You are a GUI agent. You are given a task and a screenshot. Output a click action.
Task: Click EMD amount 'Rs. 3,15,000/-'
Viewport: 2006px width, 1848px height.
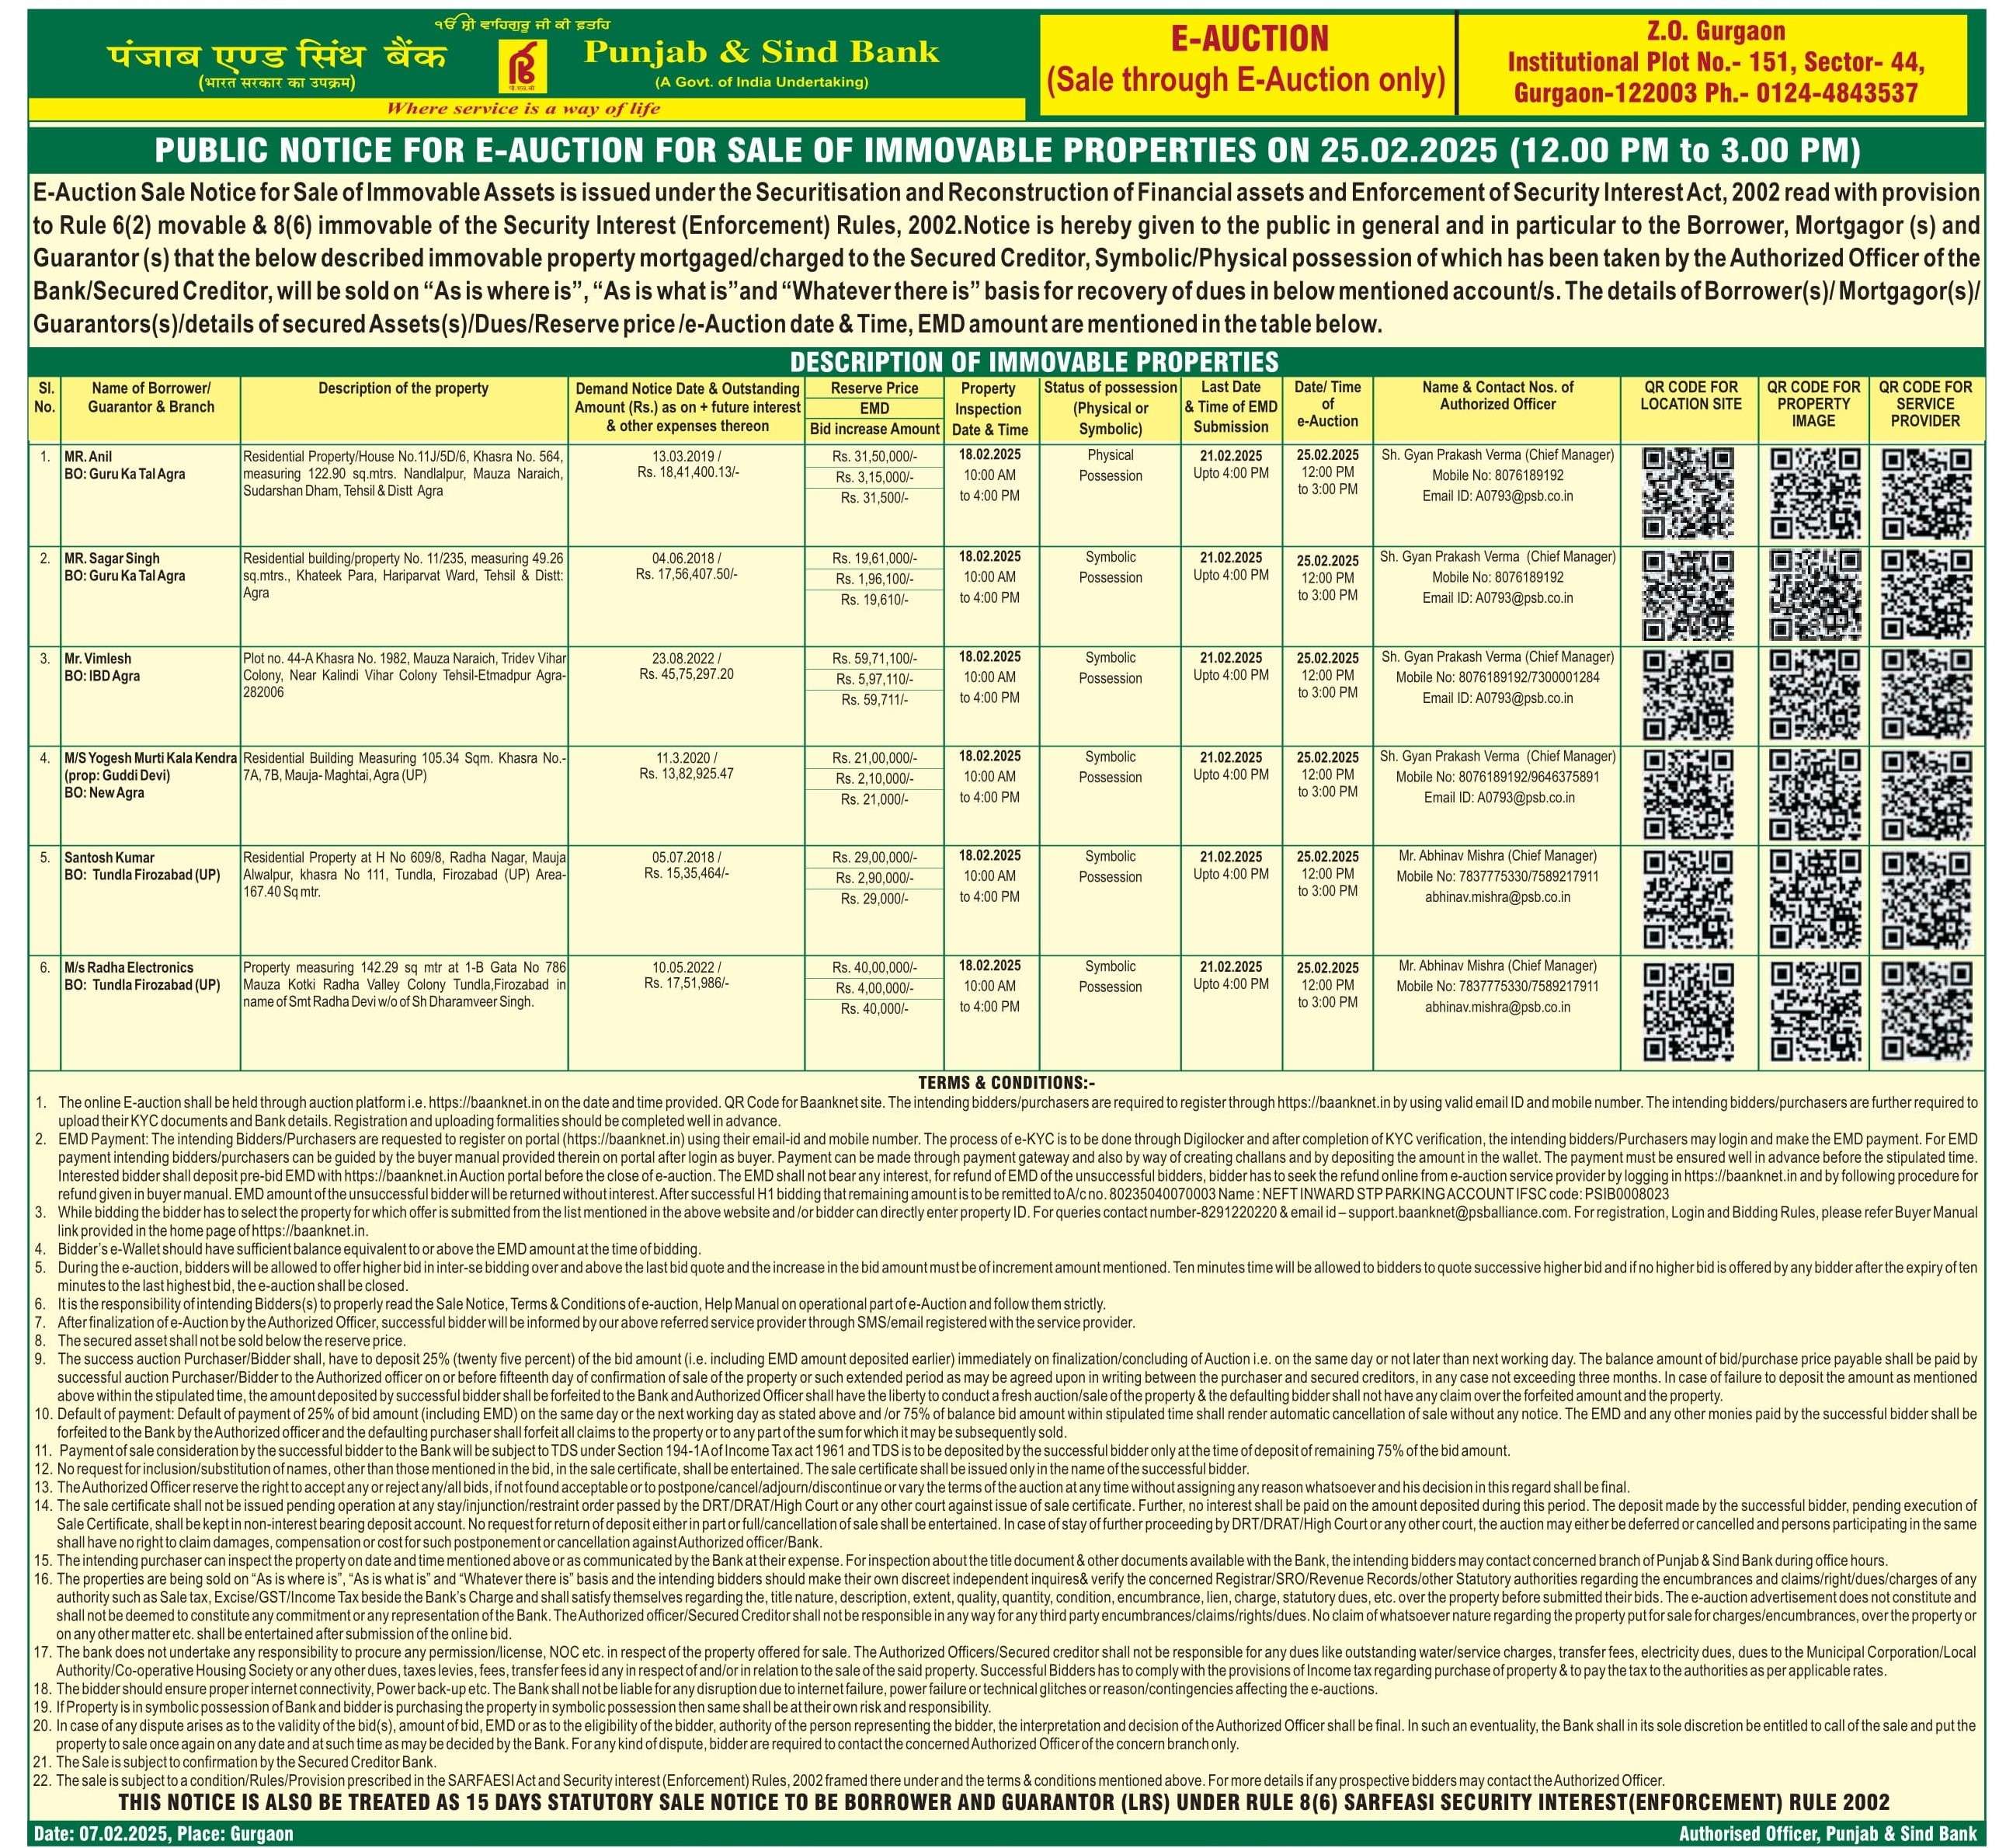874,477
